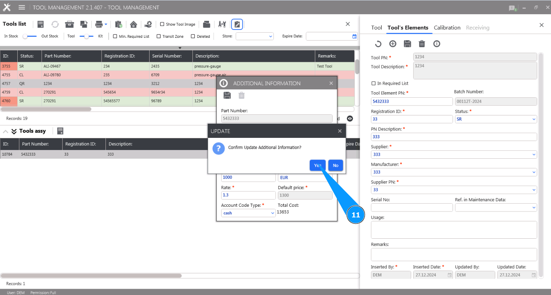Screen dimensions: 551x295
Task: Expand the Status dropdown showing SR
Action: click(496, 119)
